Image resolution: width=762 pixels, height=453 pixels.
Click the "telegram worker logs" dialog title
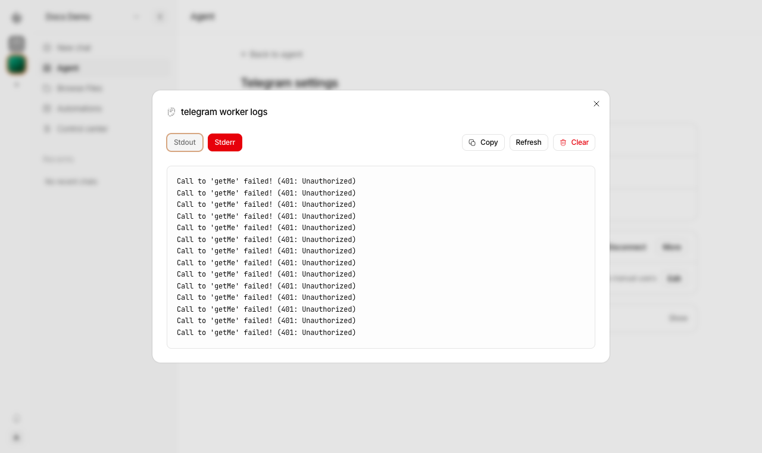click(x=224, y=112)
